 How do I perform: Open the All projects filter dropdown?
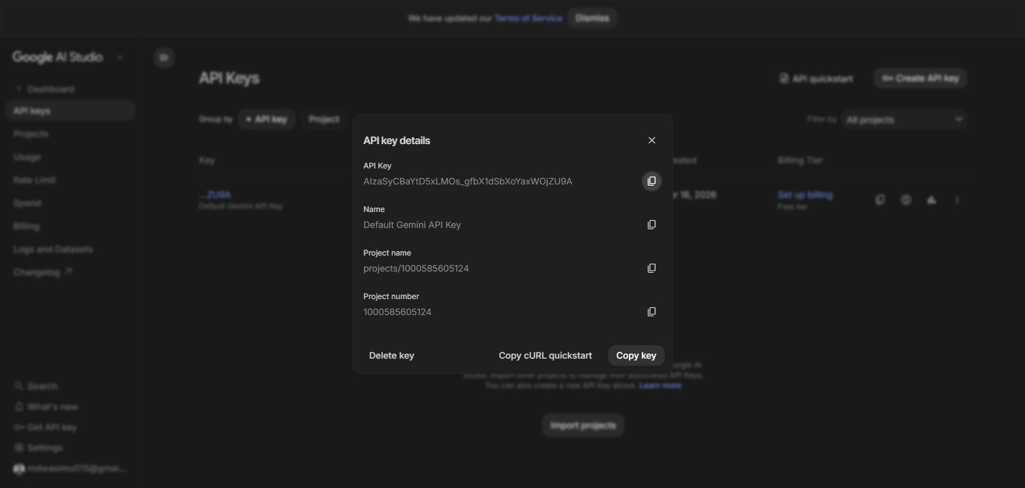[904, 119]
